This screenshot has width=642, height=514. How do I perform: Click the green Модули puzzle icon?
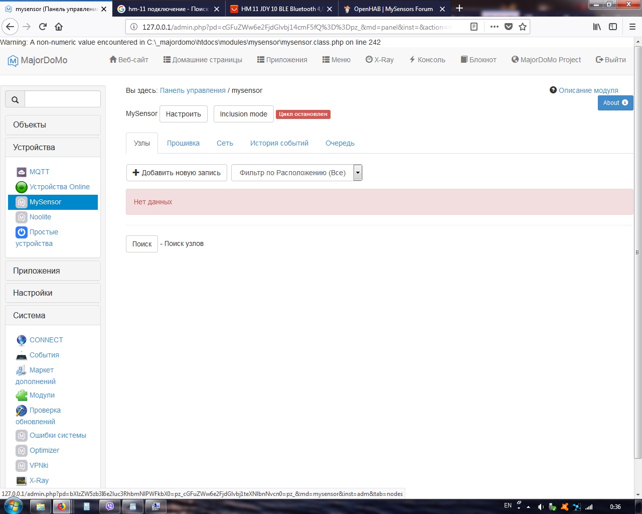tap(21, 395)
